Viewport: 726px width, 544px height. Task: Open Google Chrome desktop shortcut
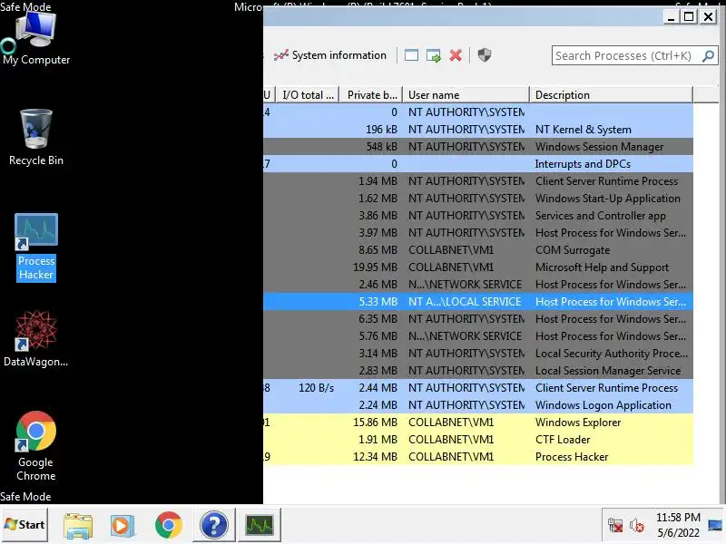tap(36, 446)
